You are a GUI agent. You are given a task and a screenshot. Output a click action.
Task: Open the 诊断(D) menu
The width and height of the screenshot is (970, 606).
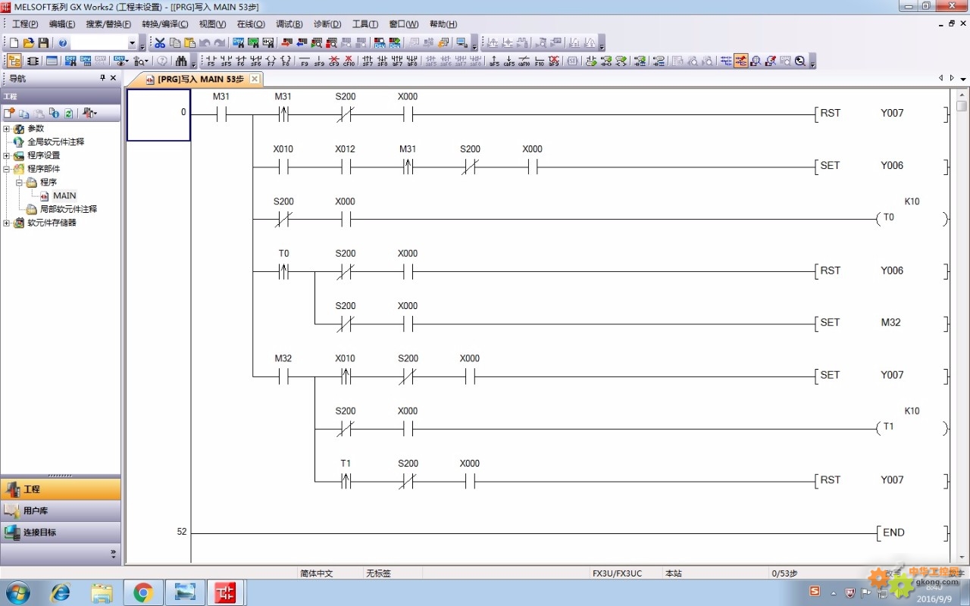tap(327, 24)
